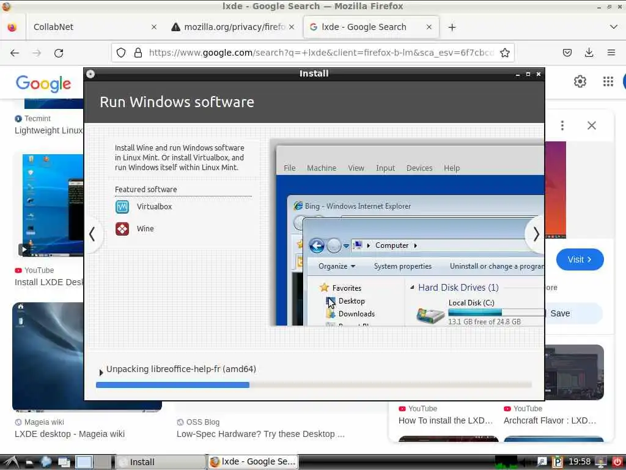Screen dimensions: 626x470
Task: Open the Low-Spec Hardware OSS Blog result
Action: tap(260, 434)
